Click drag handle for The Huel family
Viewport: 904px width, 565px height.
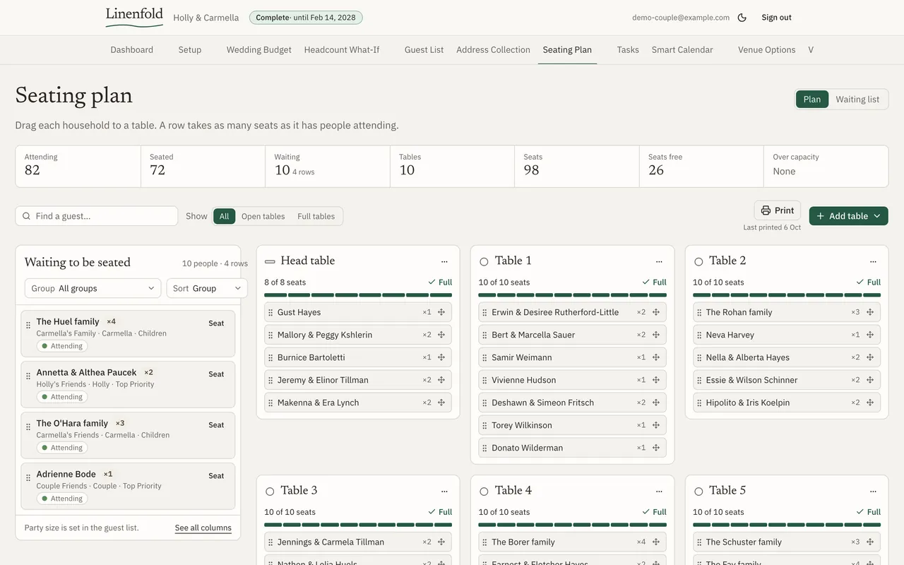[x=28, y=326]
